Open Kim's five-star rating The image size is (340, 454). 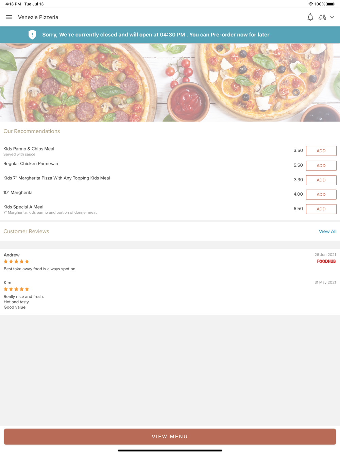[x=16, y=289]
